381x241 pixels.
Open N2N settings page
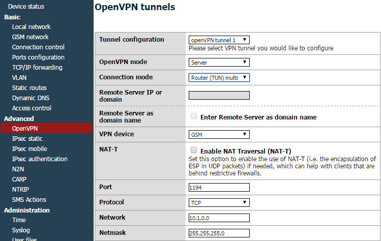(18, 169)
